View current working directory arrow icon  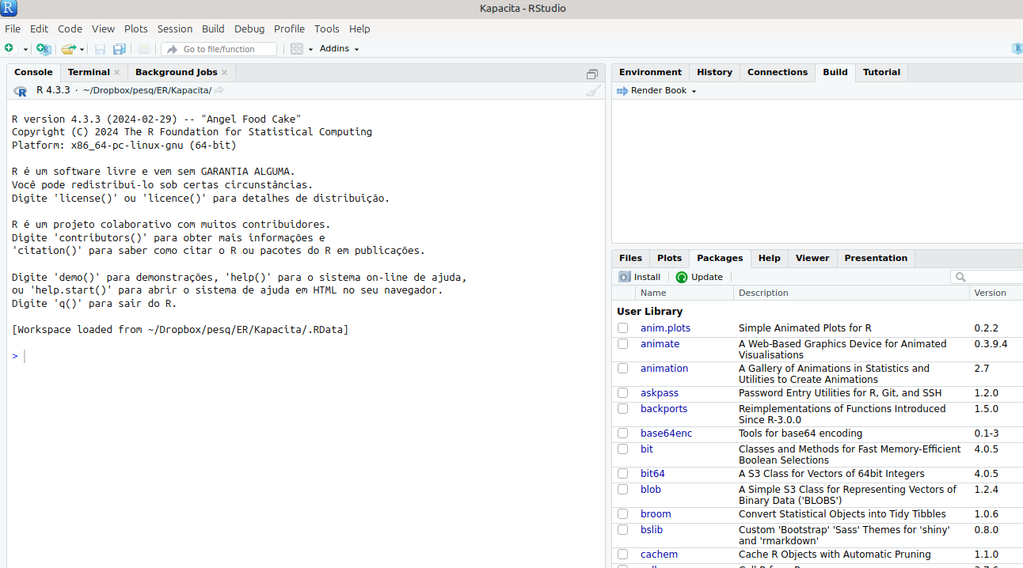point(219,91)
